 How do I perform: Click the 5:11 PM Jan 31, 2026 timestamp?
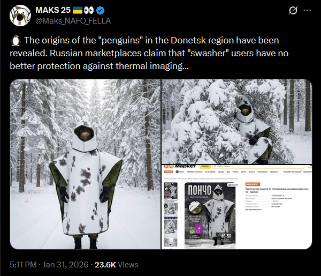(x=49, y=265)
